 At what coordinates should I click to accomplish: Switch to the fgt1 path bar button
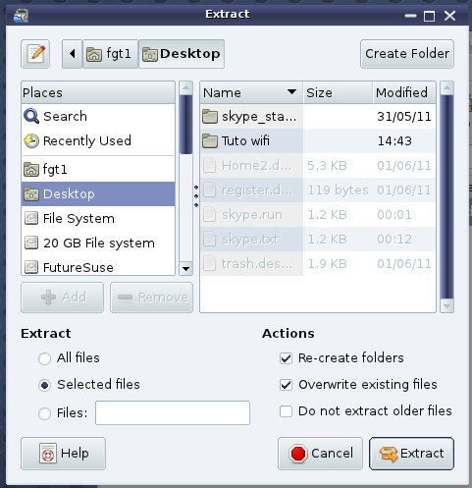pyautogui.click(x=110, y=54)
